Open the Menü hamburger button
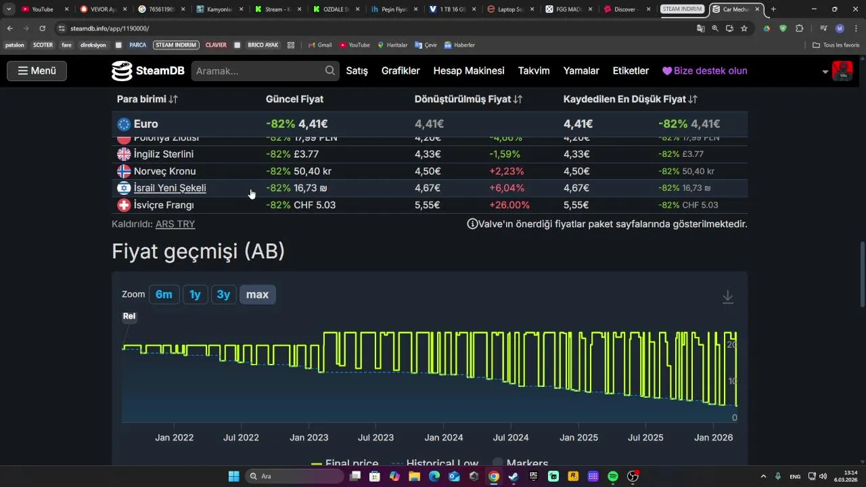866x487 pixels. tap(37, 71)
